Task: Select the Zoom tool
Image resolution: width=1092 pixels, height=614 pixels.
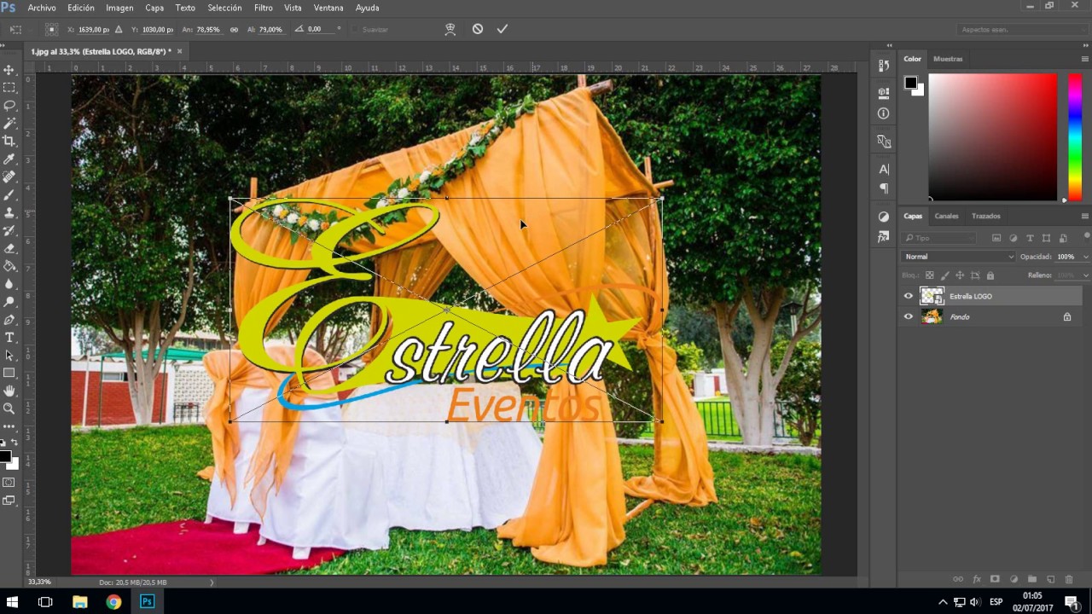Action: click(9, 409)
